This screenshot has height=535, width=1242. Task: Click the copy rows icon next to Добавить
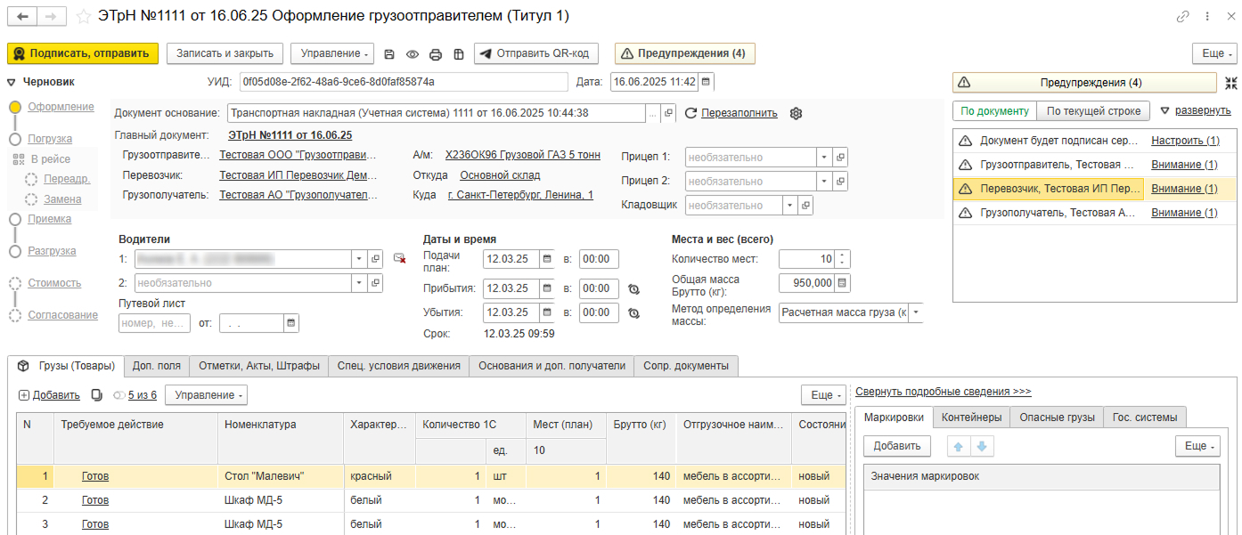click(x=96, y=395)
